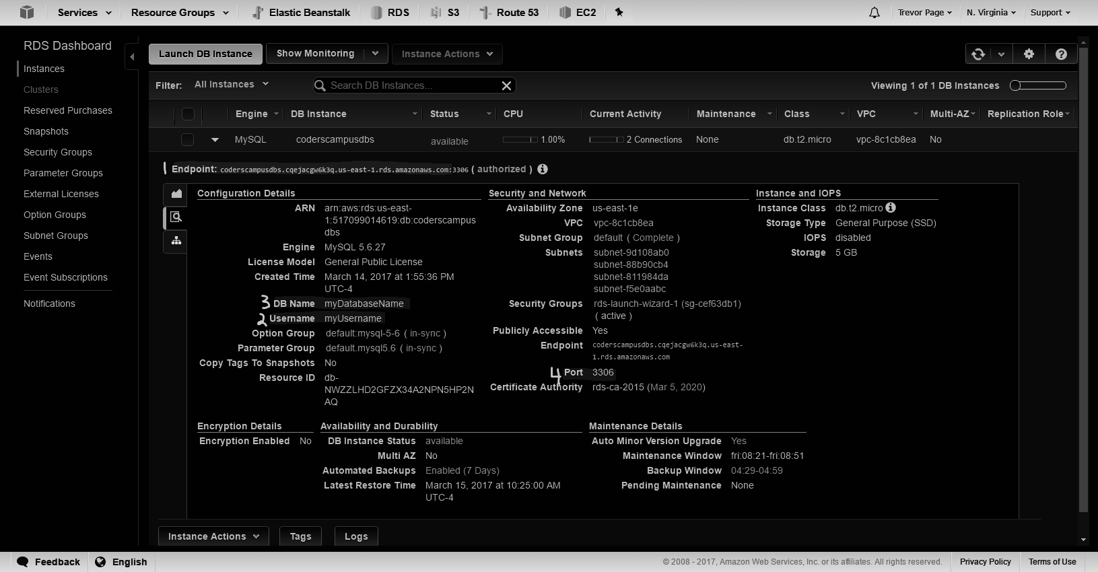
Task: Open the RDS shortcut in top bar
Action: (390, 12)
